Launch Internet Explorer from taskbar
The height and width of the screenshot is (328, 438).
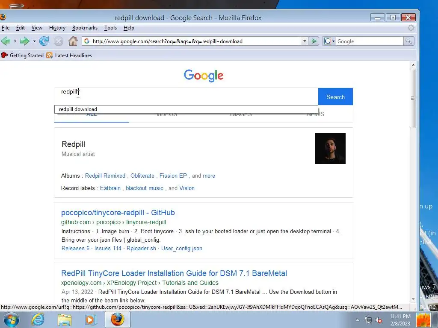[38, 319]
